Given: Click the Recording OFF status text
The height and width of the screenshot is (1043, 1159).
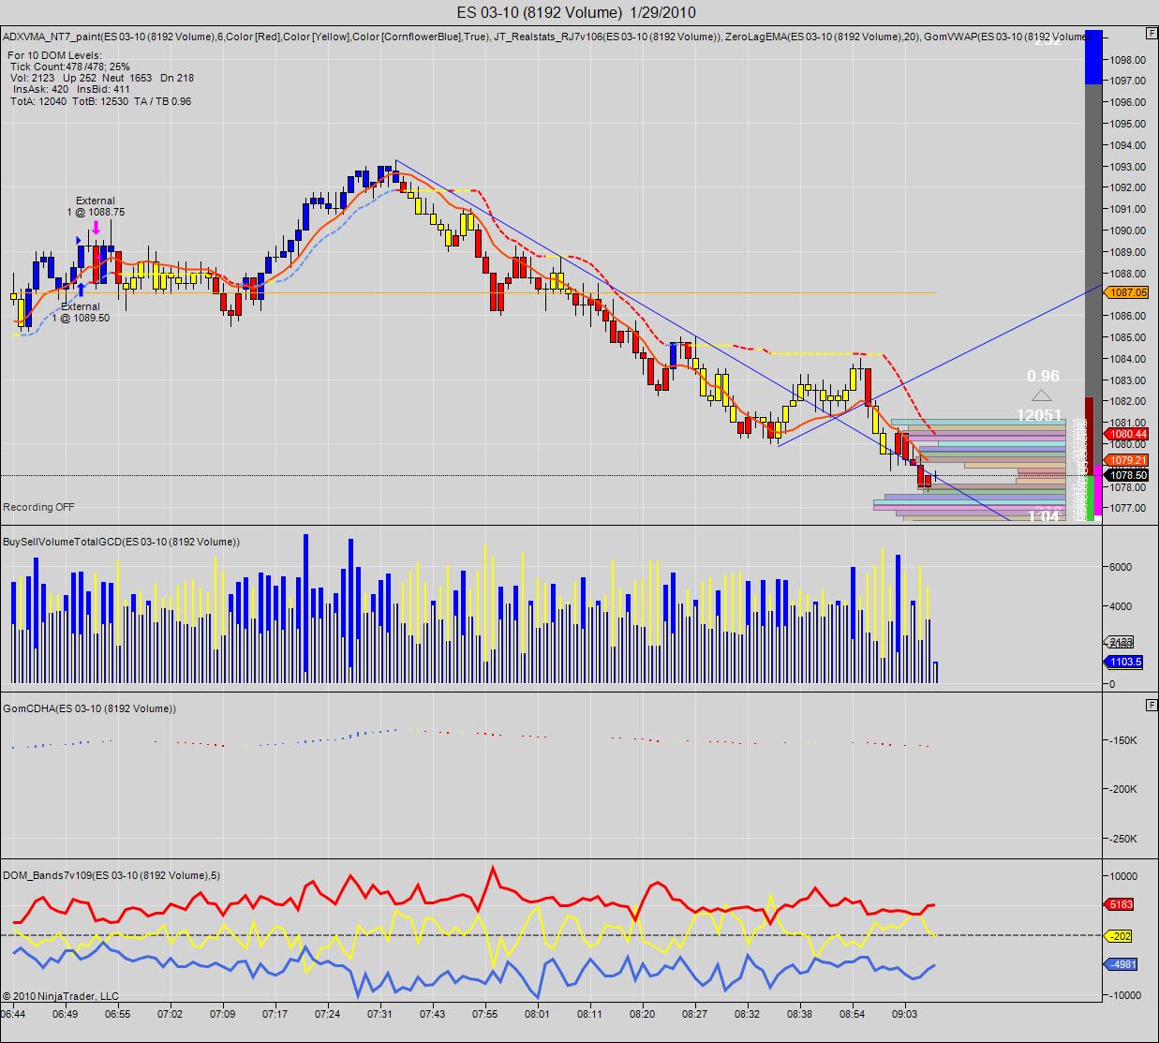Looking at the screenshot, I should tap(38, 507).
